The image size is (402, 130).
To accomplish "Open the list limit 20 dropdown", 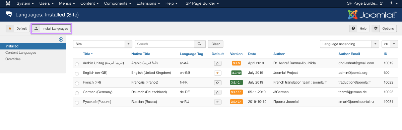I will click(x=389, y=44).
